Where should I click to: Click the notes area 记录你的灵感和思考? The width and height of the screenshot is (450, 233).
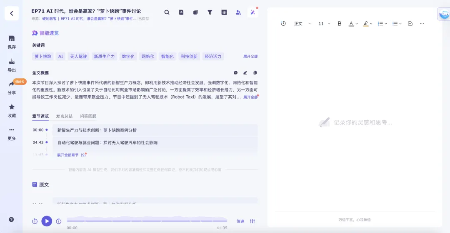coord(355,123)
